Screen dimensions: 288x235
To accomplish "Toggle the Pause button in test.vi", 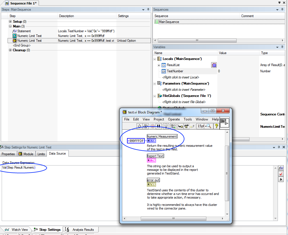I will (x=159, y=126).
